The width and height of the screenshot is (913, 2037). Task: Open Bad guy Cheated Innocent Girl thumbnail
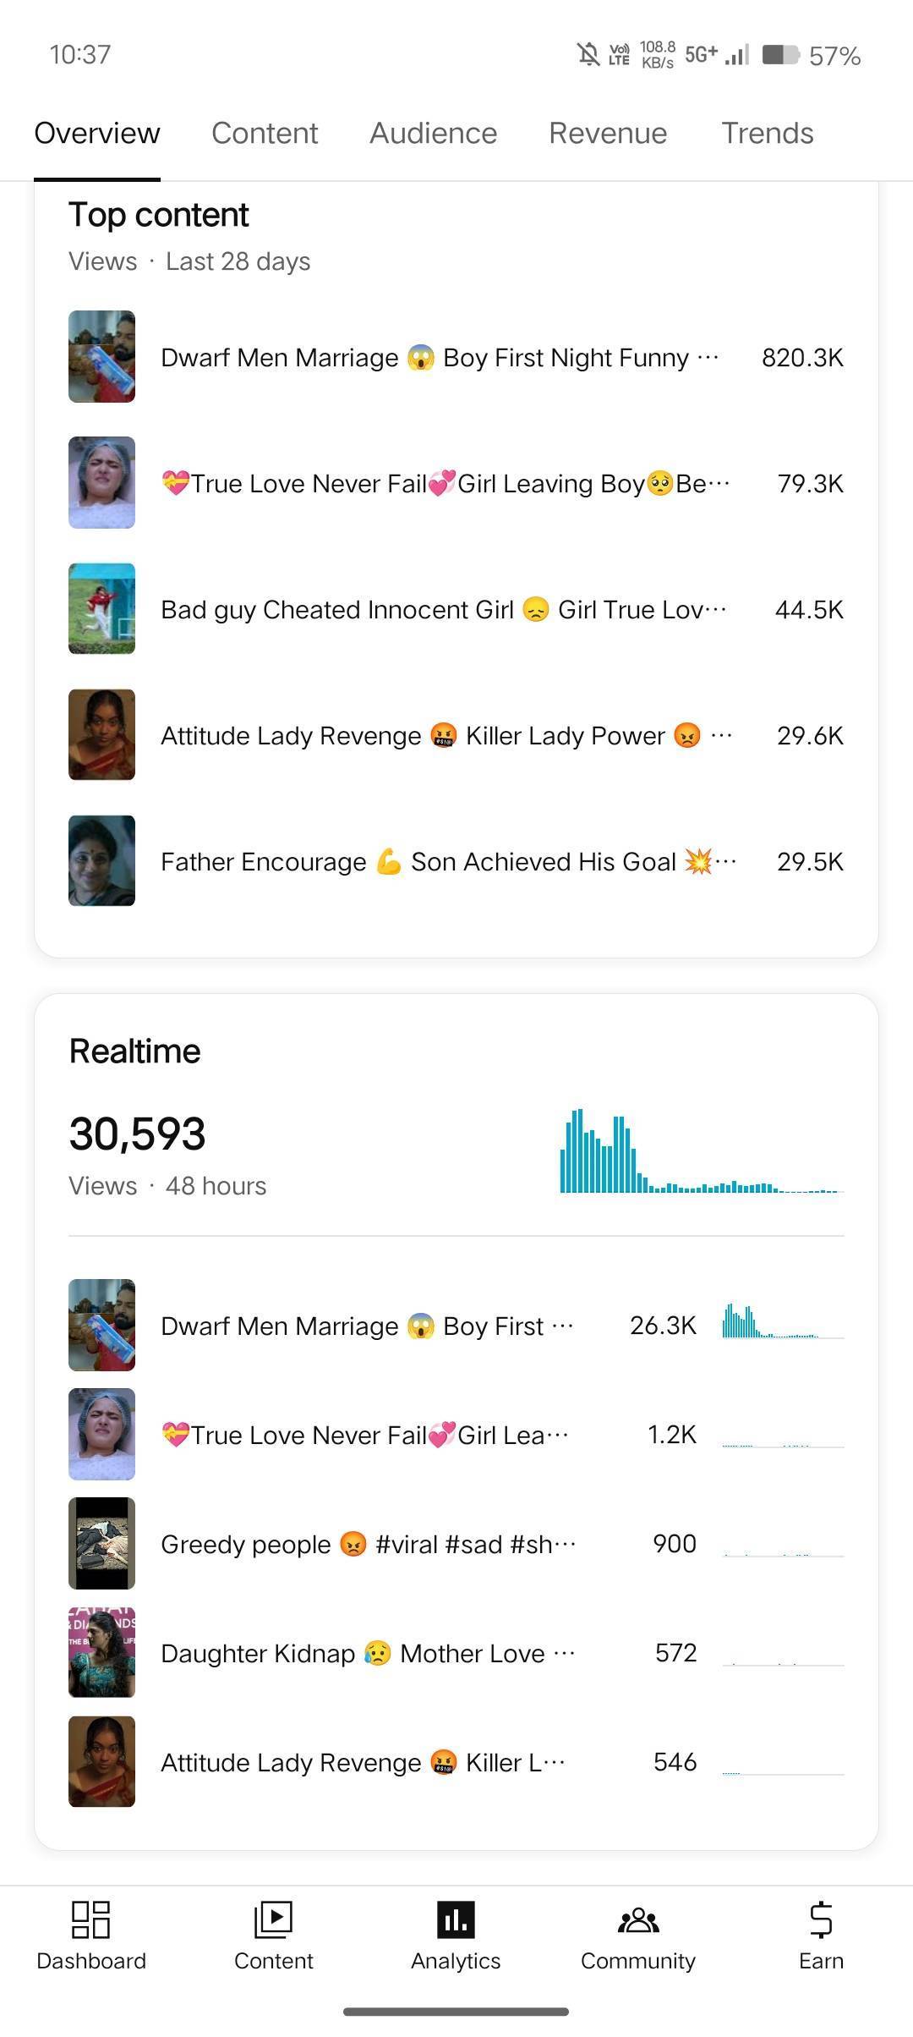coord(101,608)
